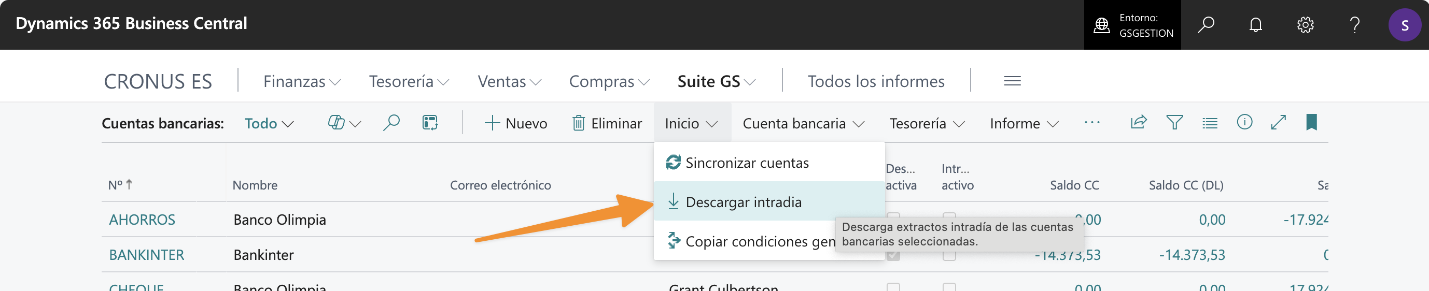This screenshot has height=291, width=1429.
Task: Expand the Suite GS menu
Action: click(x=716, y=81)
